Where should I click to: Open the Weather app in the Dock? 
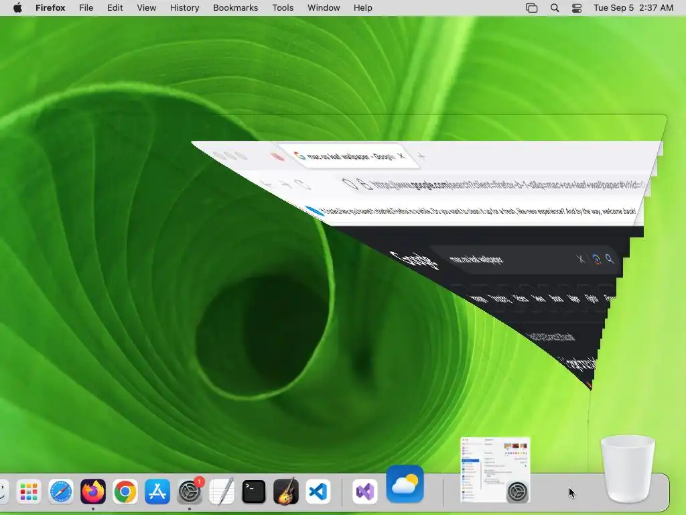pyautogui.click(x=405, y=484)
